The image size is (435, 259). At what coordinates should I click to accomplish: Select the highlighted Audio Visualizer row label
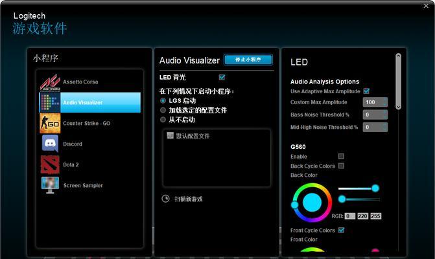[x=83, y=102]
